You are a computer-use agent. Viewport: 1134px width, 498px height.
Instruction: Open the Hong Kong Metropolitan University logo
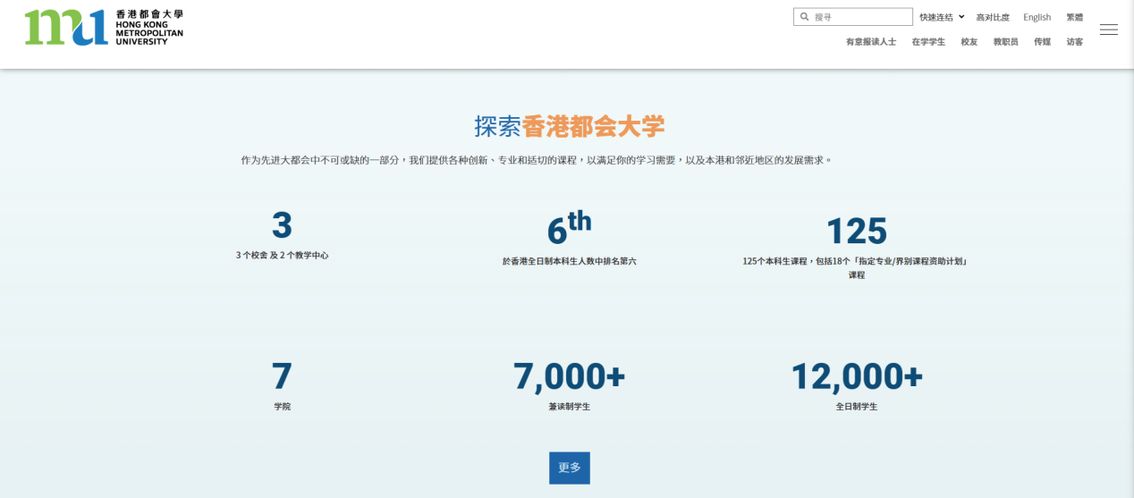coord(104,28)
